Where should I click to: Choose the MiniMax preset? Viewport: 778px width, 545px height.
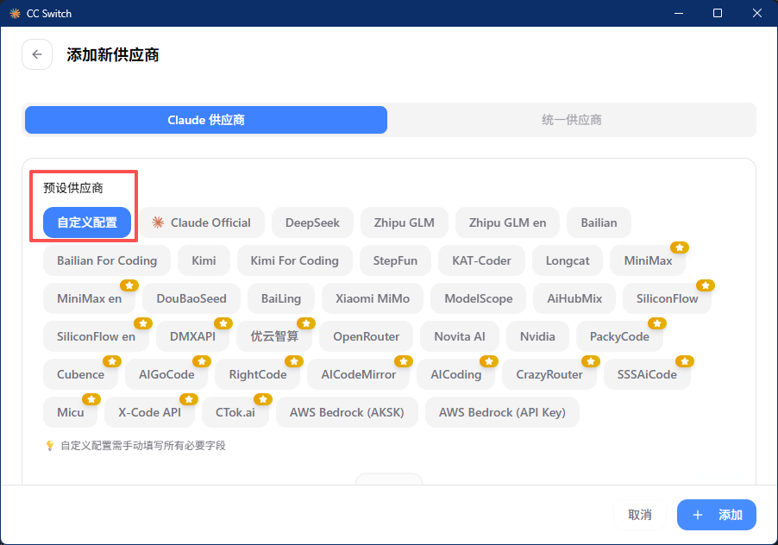648,260
